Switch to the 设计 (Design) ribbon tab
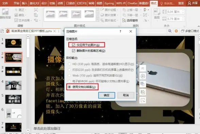Image resolution: width=200 pixels, height=134 pixels. [44, 3]
